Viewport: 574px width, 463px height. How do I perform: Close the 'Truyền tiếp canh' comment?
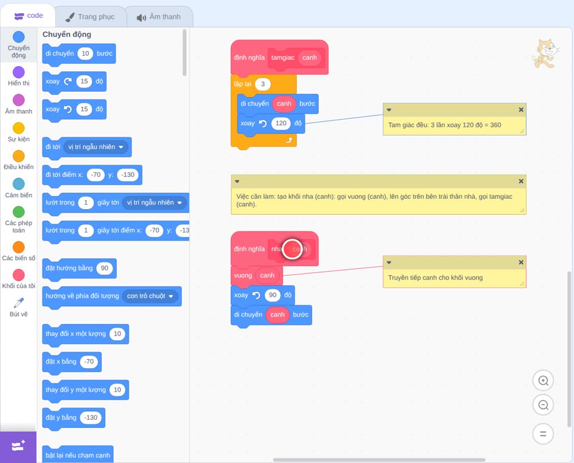point(521,263)
